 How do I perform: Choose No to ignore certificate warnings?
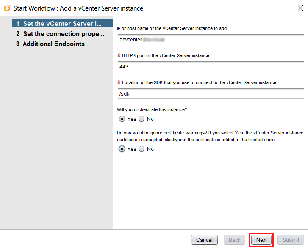point(142,149)
